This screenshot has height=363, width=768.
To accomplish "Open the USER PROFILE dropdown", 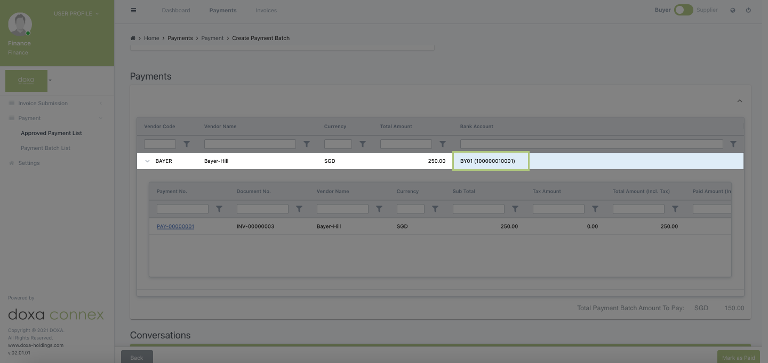I will pos(76,13).
